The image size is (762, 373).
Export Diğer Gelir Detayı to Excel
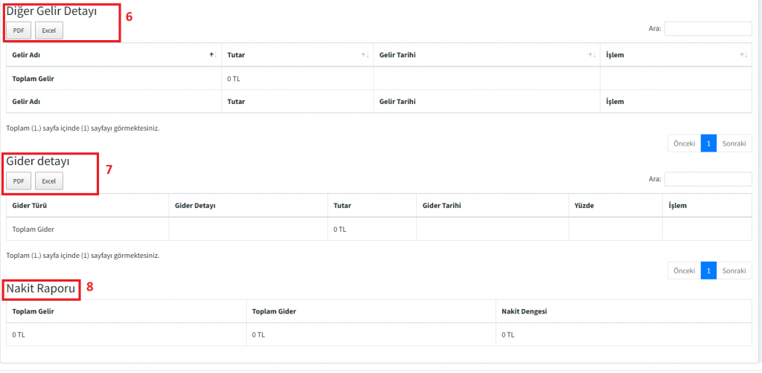[x=49, y=30]
